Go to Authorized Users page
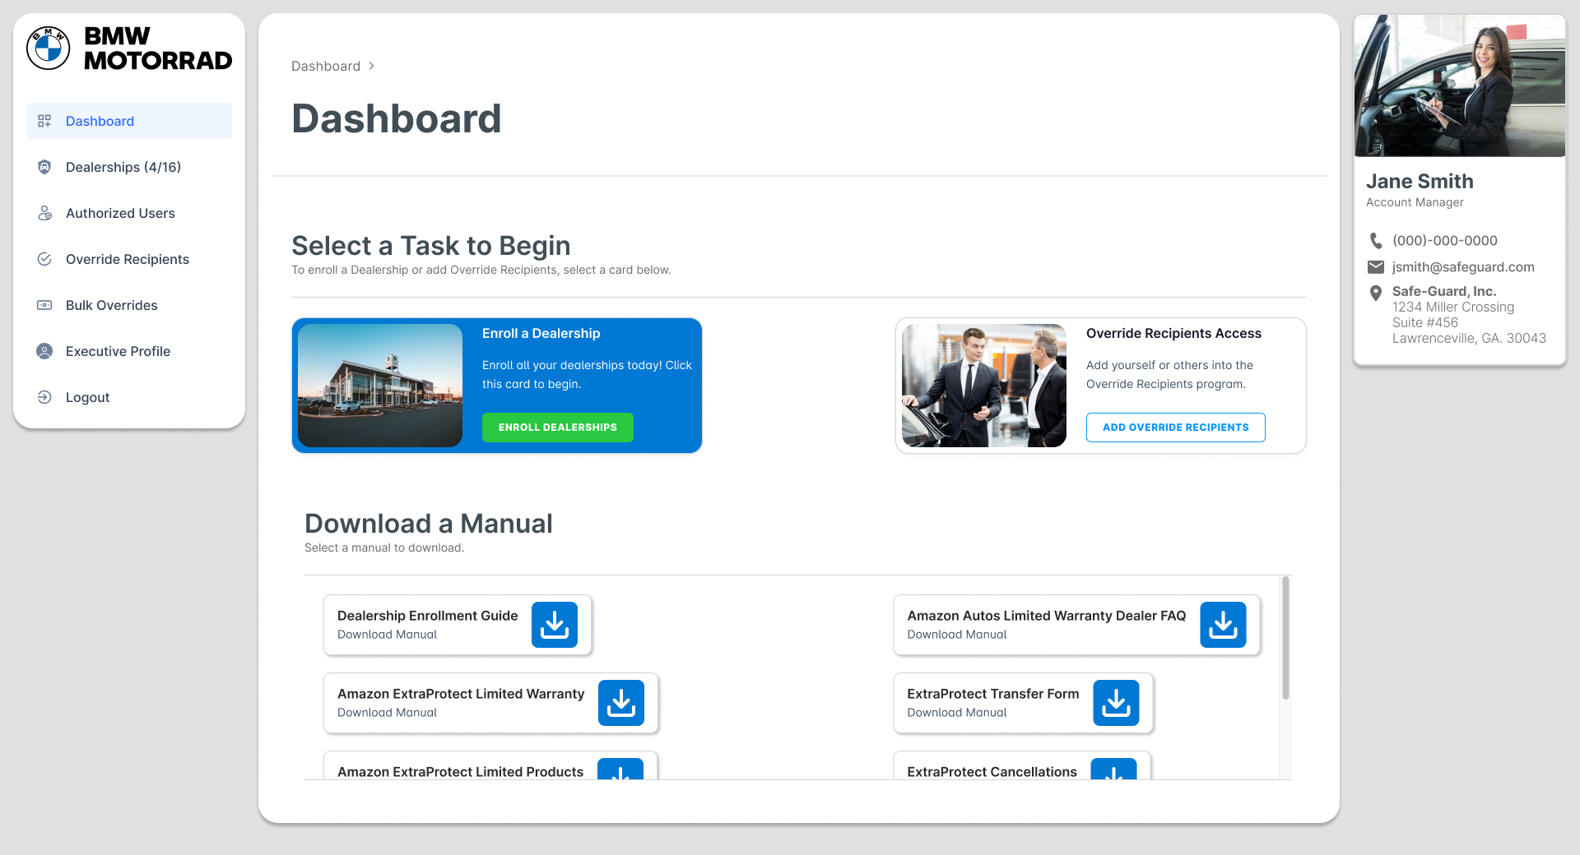Screen dimensions: 1580x855 point(120,213)
